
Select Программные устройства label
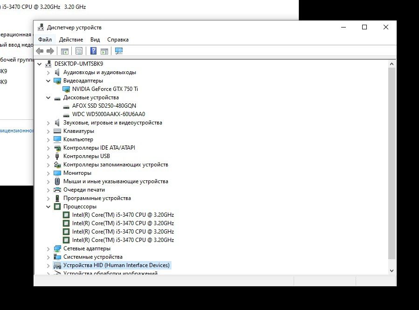[x=97, y=198]
